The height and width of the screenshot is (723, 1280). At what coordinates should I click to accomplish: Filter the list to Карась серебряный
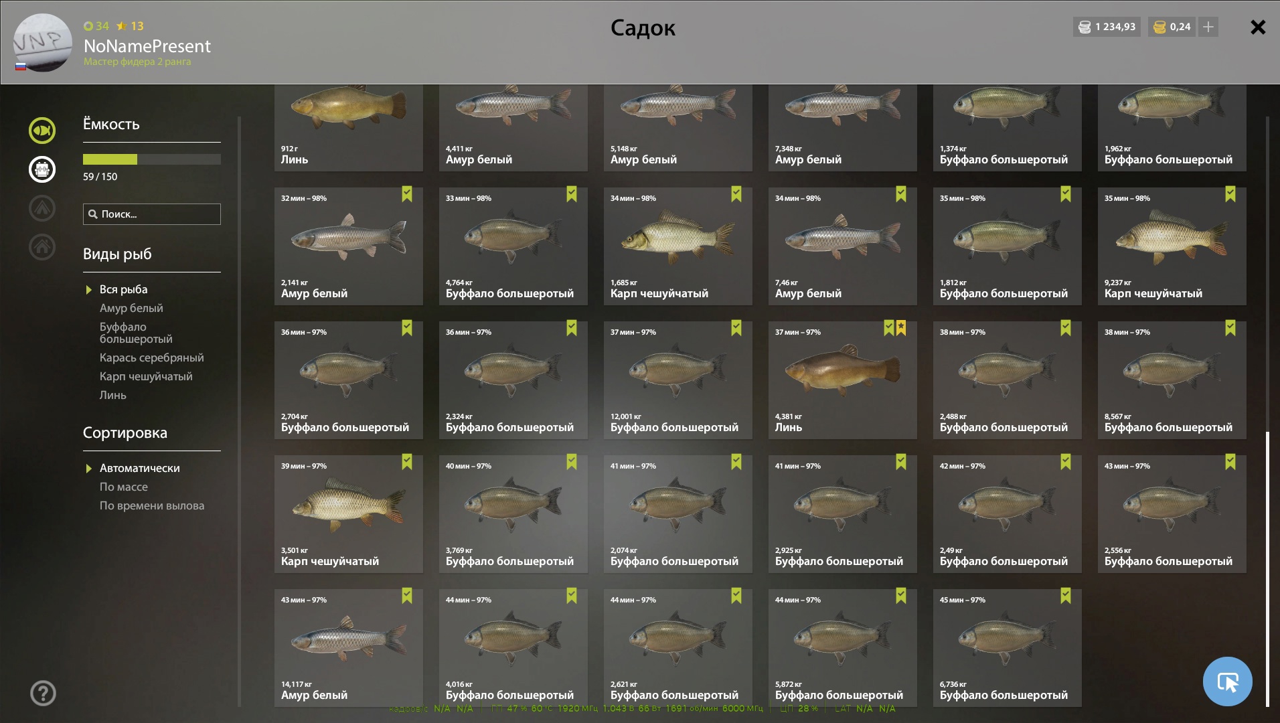(152, 357)
